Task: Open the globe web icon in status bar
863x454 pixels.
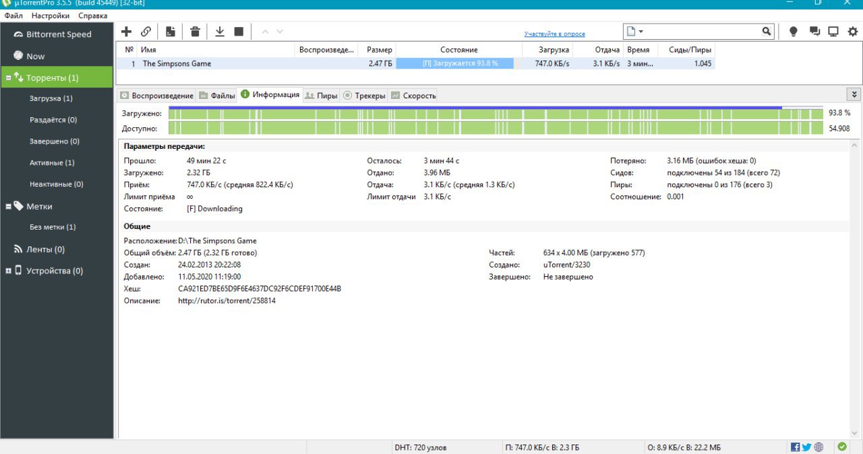Action: 819,447
